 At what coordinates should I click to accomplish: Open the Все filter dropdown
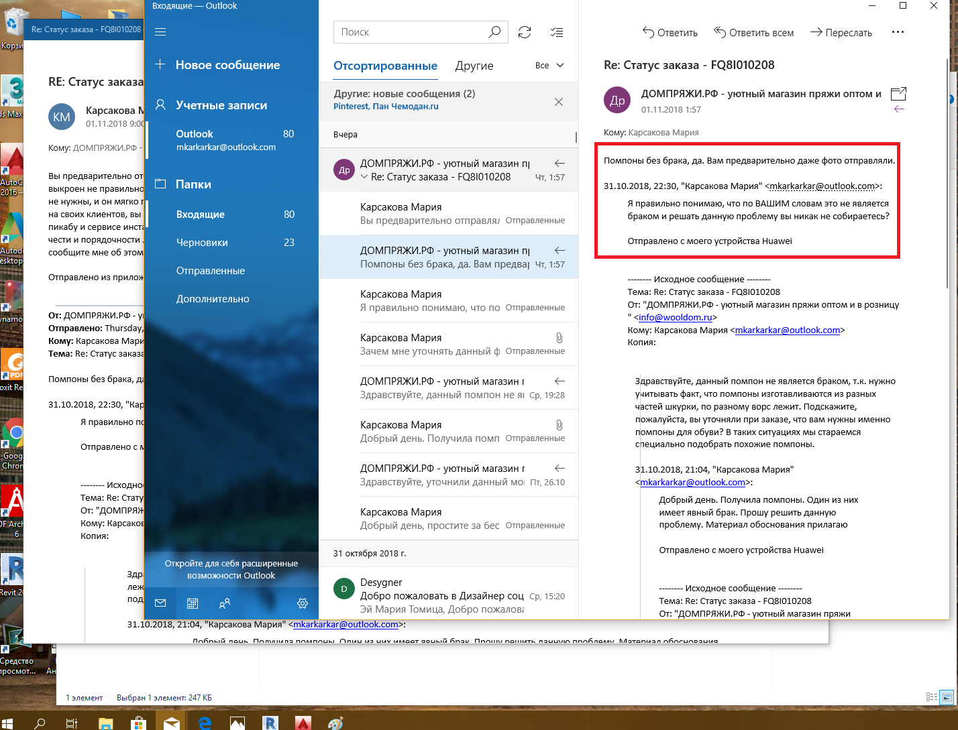pyautogui.click(x=549, y=65)
